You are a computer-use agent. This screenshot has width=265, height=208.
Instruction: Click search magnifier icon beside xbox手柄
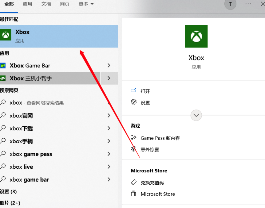3,141
